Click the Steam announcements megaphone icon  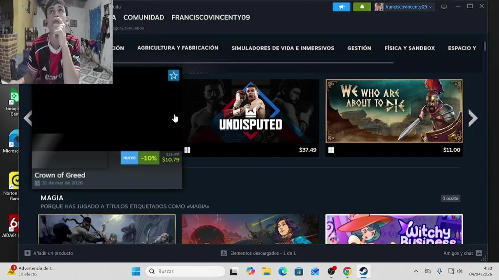tap(342, 7)
